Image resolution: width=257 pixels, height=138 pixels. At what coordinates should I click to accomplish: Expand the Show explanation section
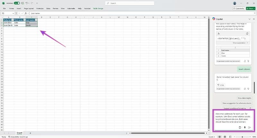coord(241,42)
